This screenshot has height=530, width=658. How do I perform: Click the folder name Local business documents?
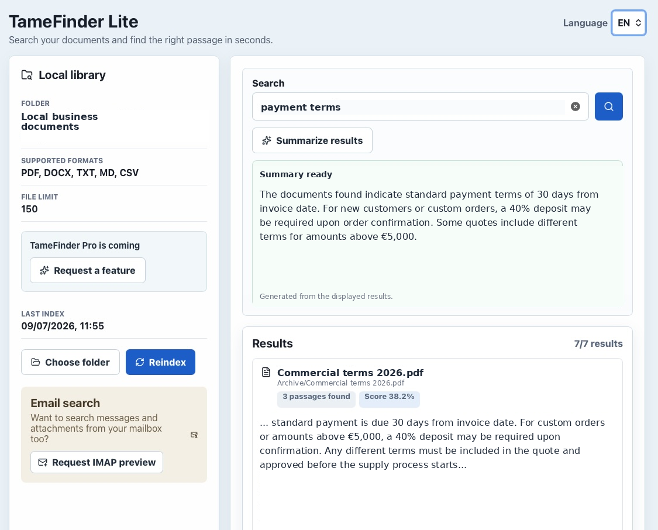60,122
